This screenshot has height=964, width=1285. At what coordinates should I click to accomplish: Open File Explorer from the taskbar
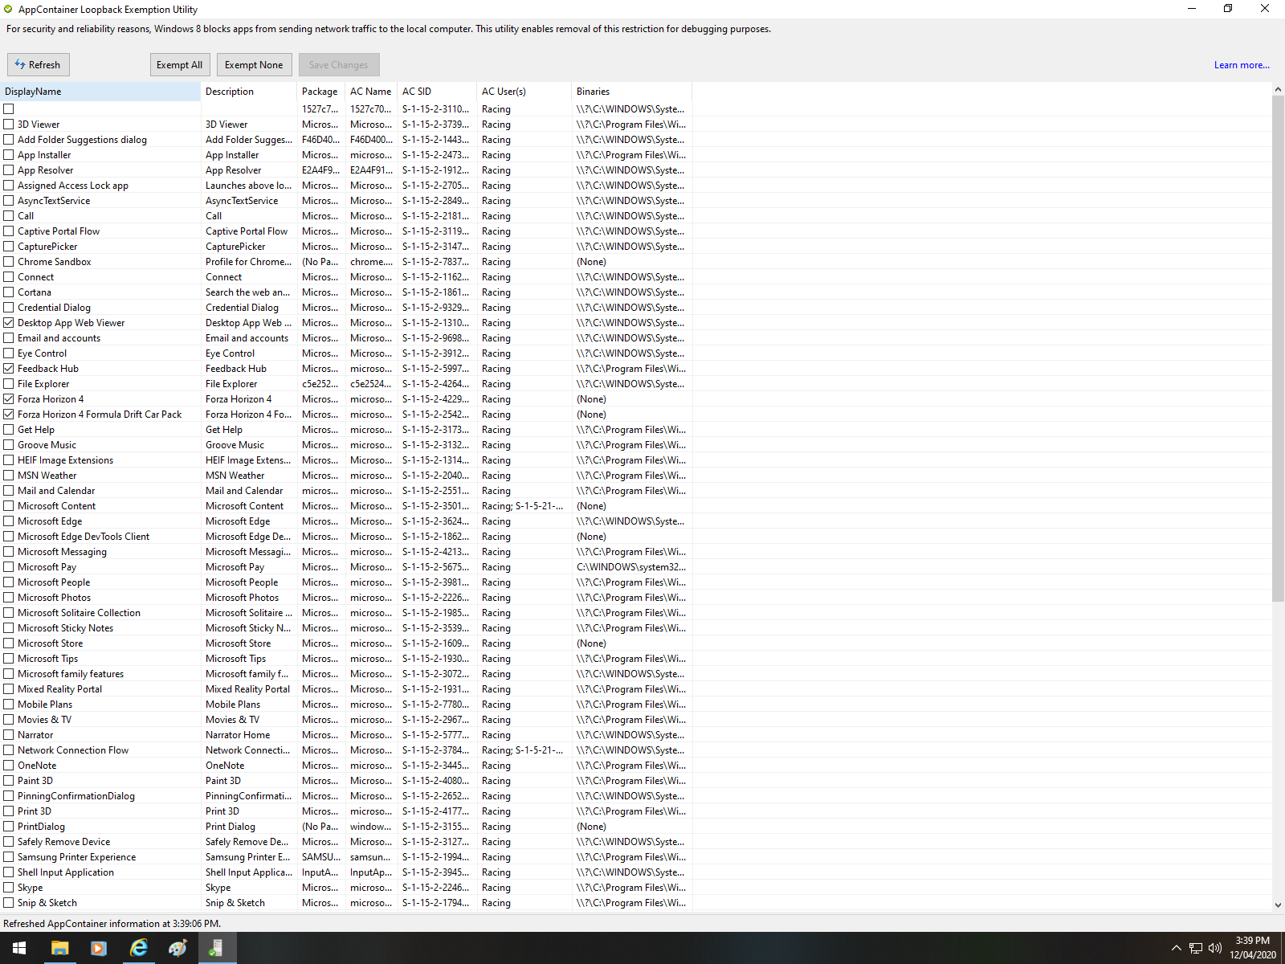(59, 948)
